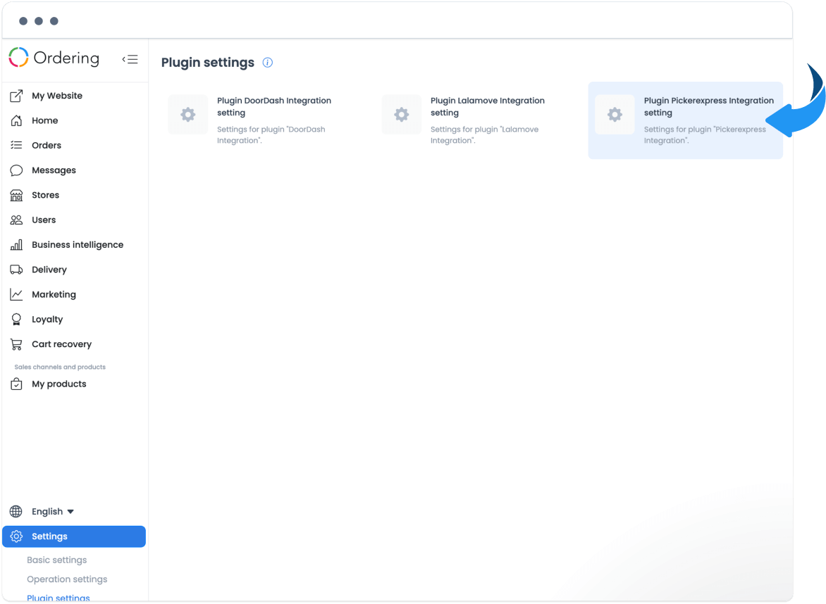
Task: Open the Marketing section
Action: [x=54, y=295]
